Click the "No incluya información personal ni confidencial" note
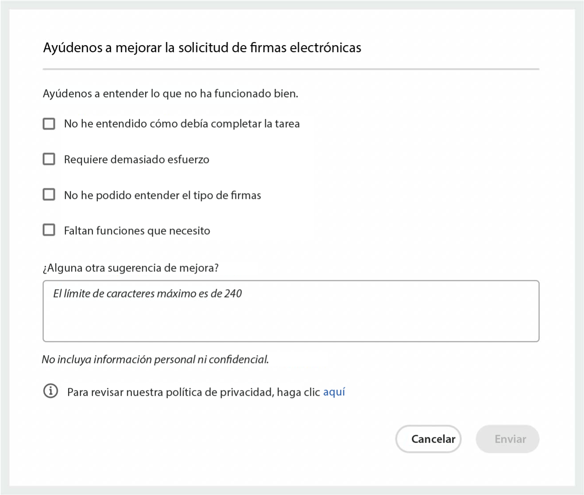 click(155, 359)
